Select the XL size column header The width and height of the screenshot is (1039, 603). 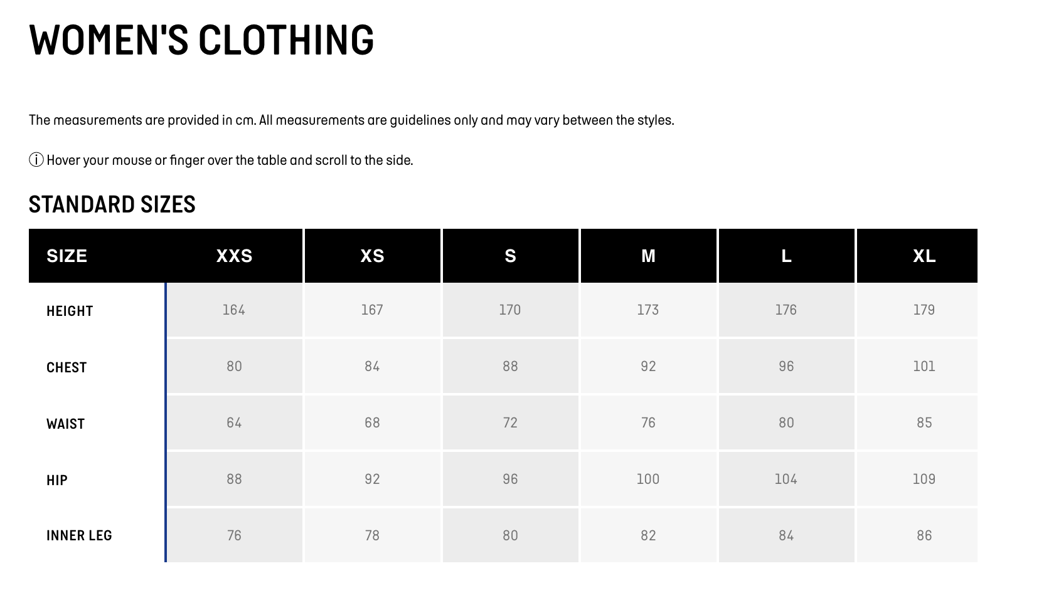(924, 256)
